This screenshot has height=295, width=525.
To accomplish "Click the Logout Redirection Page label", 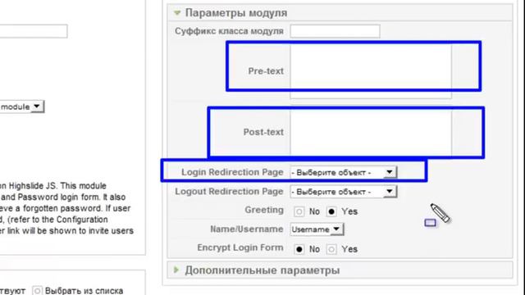I will tap(229, 191).
